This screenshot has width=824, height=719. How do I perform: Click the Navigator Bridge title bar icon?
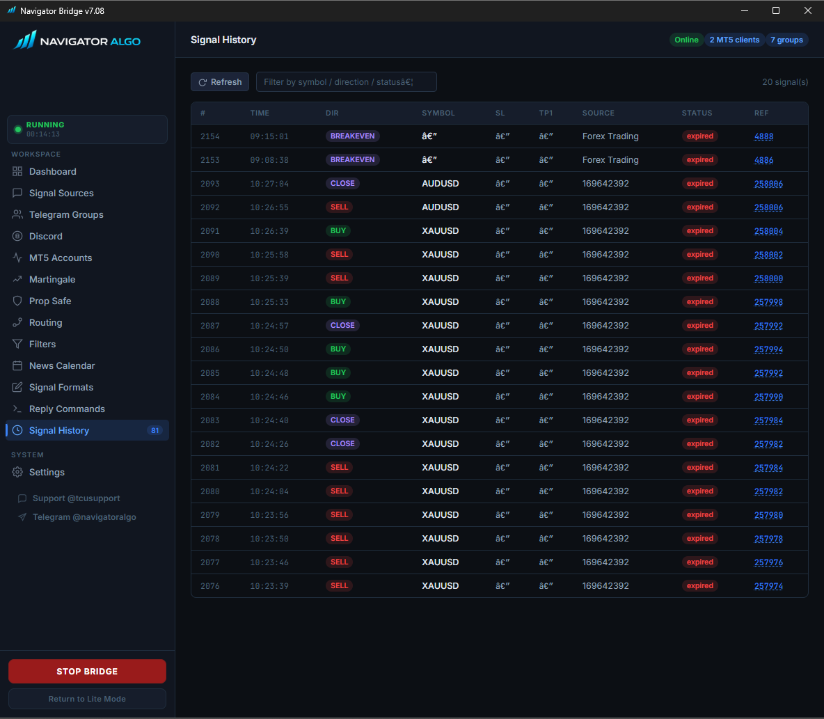11,10
